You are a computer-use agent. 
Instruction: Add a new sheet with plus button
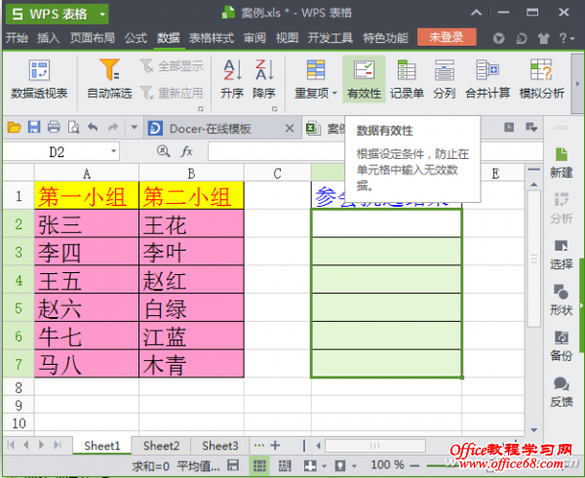click(x=275, y=446)
